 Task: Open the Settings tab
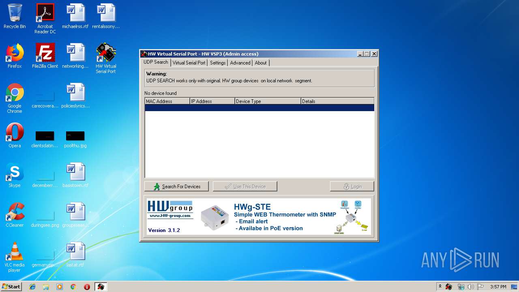click(218, 63)
